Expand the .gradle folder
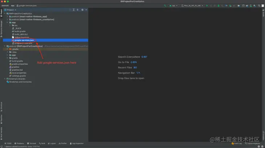This screenshot has width=265, height=148. point(7,49)
